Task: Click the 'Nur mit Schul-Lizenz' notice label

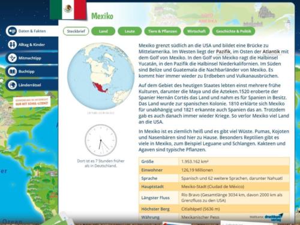Action: click(32, 102)
